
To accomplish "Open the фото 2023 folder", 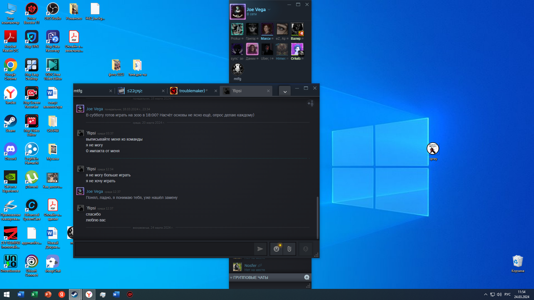I will click(x=116, y=67).
